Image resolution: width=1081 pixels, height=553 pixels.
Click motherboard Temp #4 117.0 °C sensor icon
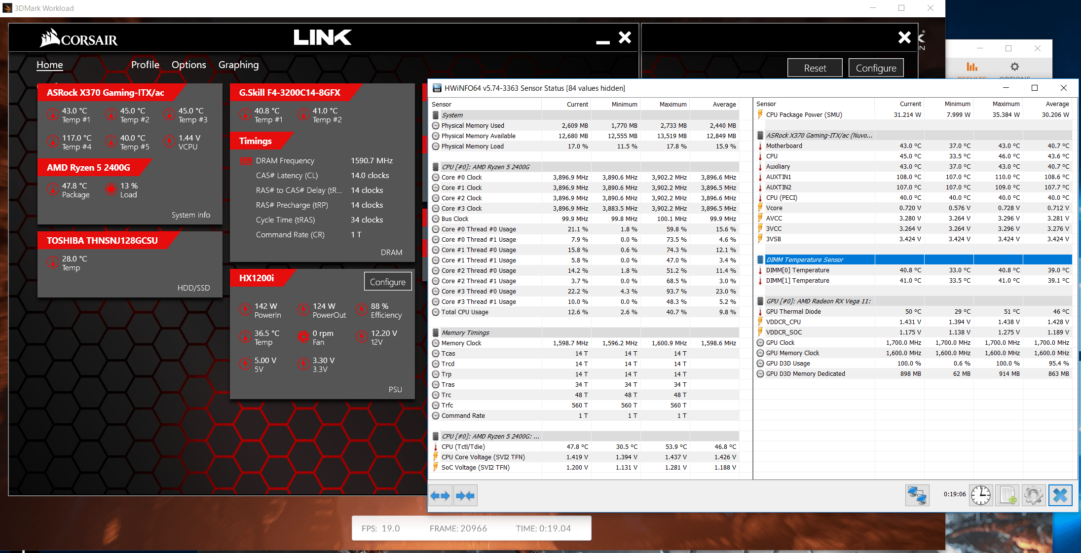tap(53, 142)
